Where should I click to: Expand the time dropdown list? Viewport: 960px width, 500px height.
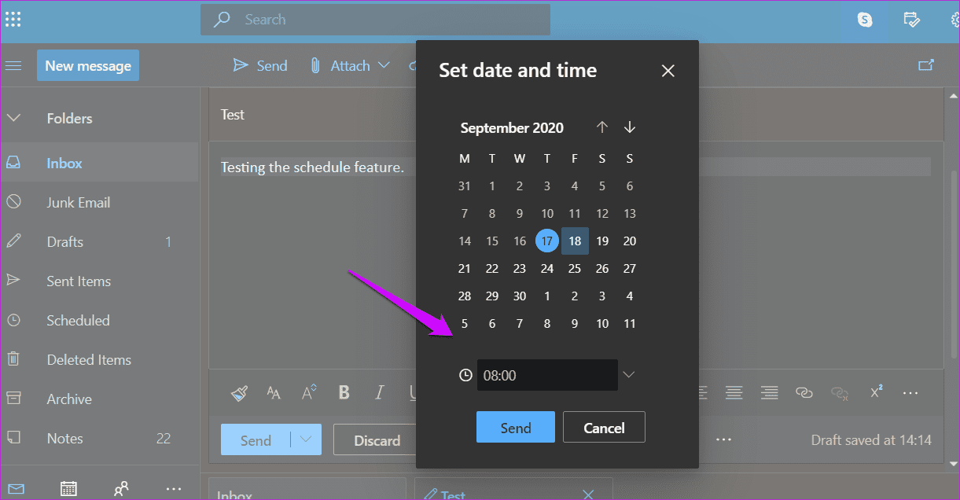(x=628, y=374)
